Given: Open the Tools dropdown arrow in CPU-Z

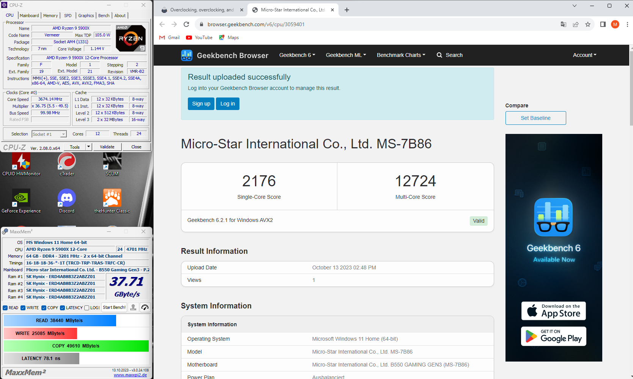Looking at the screenshot, I should [89, 147].
